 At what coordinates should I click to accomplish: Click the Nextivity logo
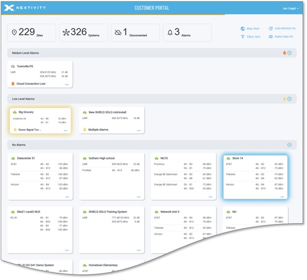[x=25, y=8]
